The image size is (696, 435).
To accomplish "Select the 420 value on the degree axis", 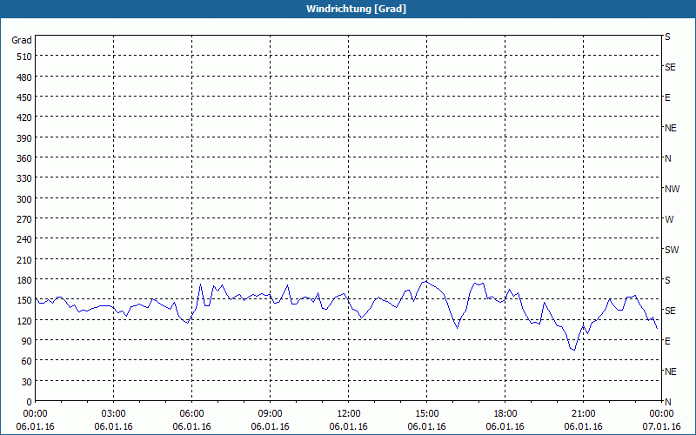I will coord(25,118).
